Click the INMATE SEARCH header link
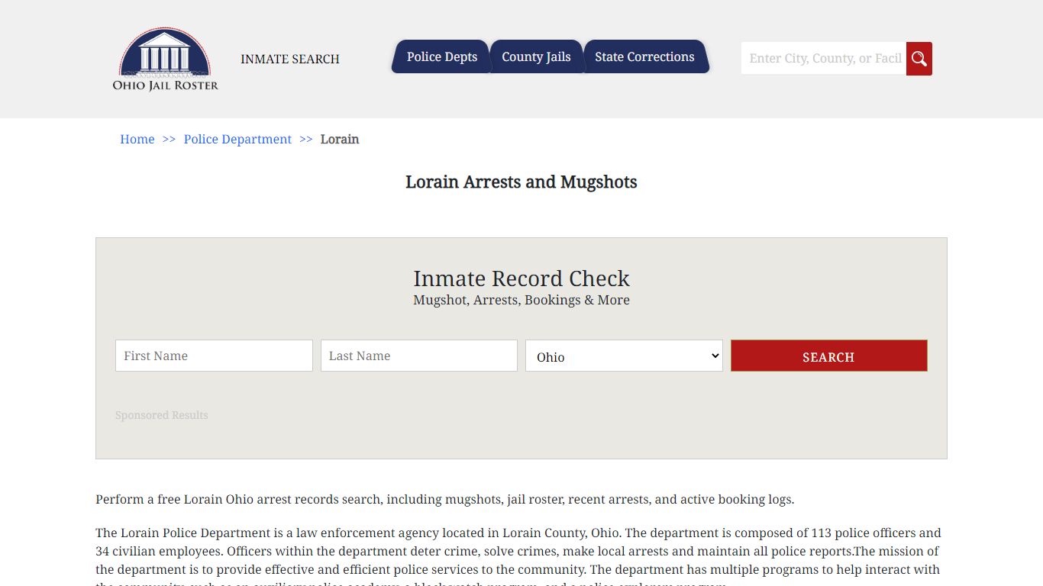The width and height of the screenshot is (1043, 586). coord(290,59)
